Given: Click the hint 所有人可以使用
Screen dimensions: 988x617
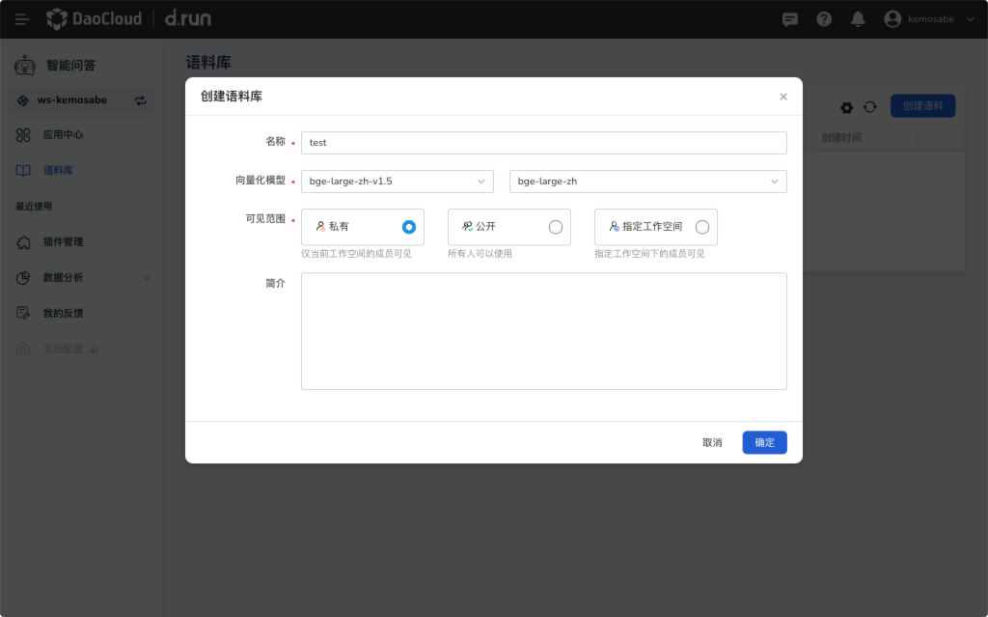Looking at the screenshot, I should click(x=480, y=254).
